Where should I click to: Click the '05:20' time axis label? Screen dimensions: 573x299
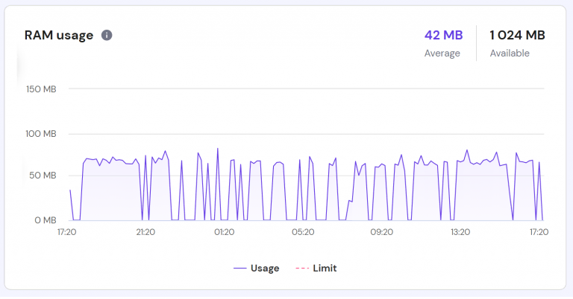[303, 232]
